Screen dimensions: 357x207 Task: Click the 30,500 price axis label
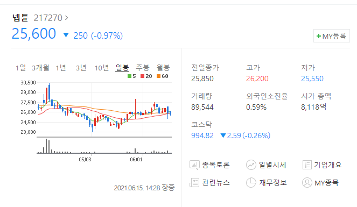[28, 83]
